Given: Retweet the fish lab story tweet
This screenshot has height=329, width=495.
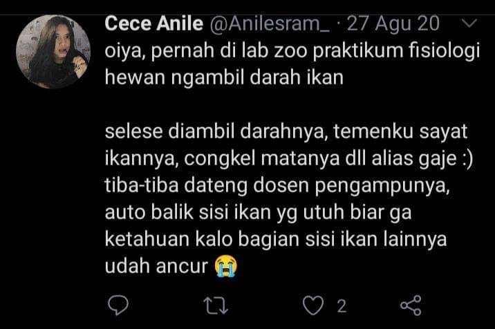Looking at the screenshot, I should click(x=216, y=305).
